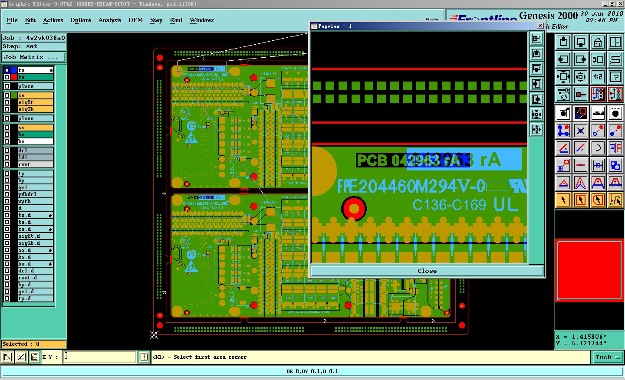Click the zoom in expanding arrows icon
The height and width of the screenshot is (380, 625).
tap(563, 77)
